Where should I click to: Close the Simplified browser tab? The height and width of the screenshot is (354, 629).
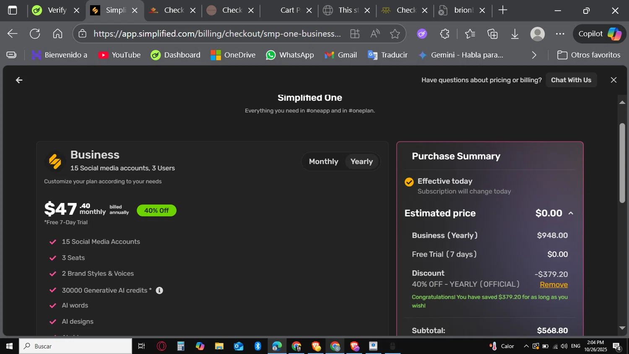[135, 10]
